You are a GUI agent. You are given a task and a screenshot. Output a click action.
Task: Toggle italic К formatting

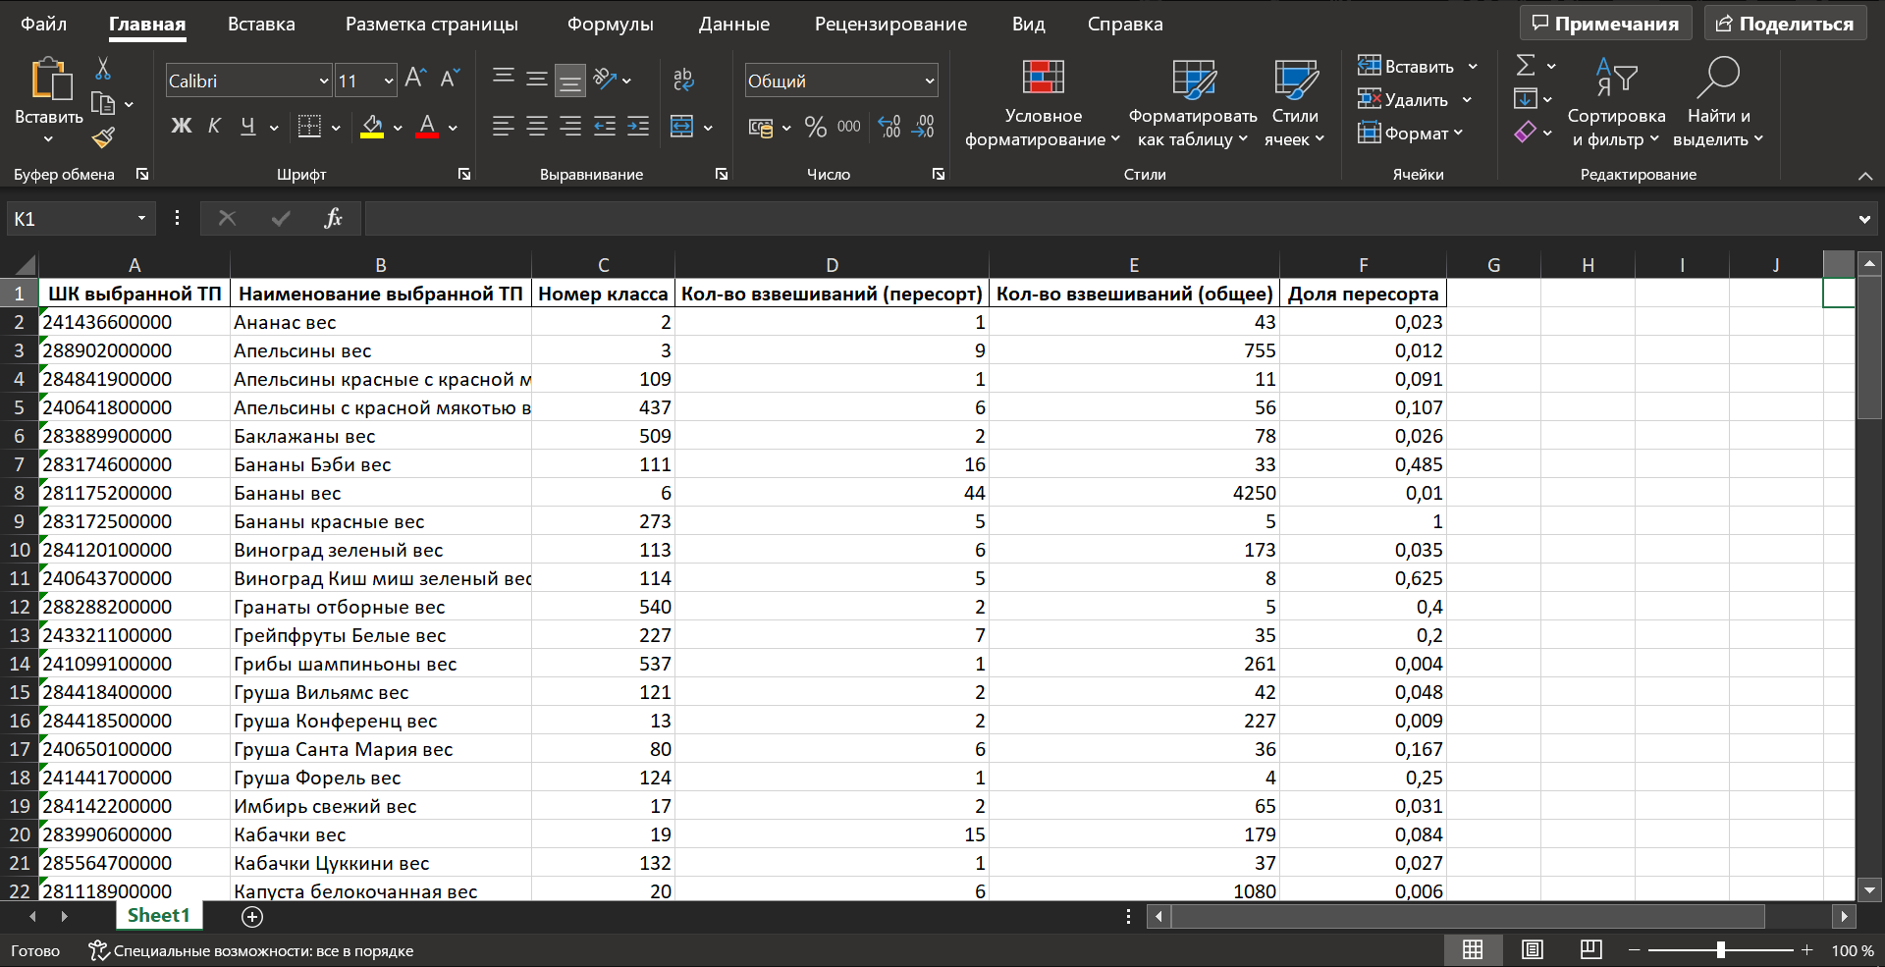point(214,127)
